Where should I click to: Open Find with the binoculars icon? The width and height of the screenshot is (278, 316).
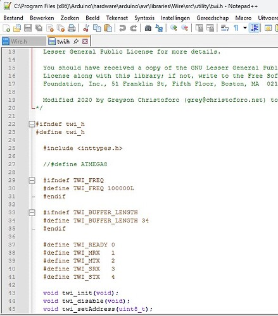point(148,28)
